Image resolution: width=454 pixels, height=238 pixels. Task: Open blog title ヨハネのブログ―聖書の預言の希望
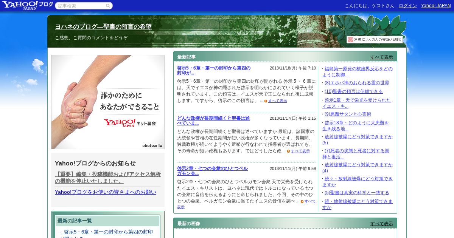[x=103, y=27]
